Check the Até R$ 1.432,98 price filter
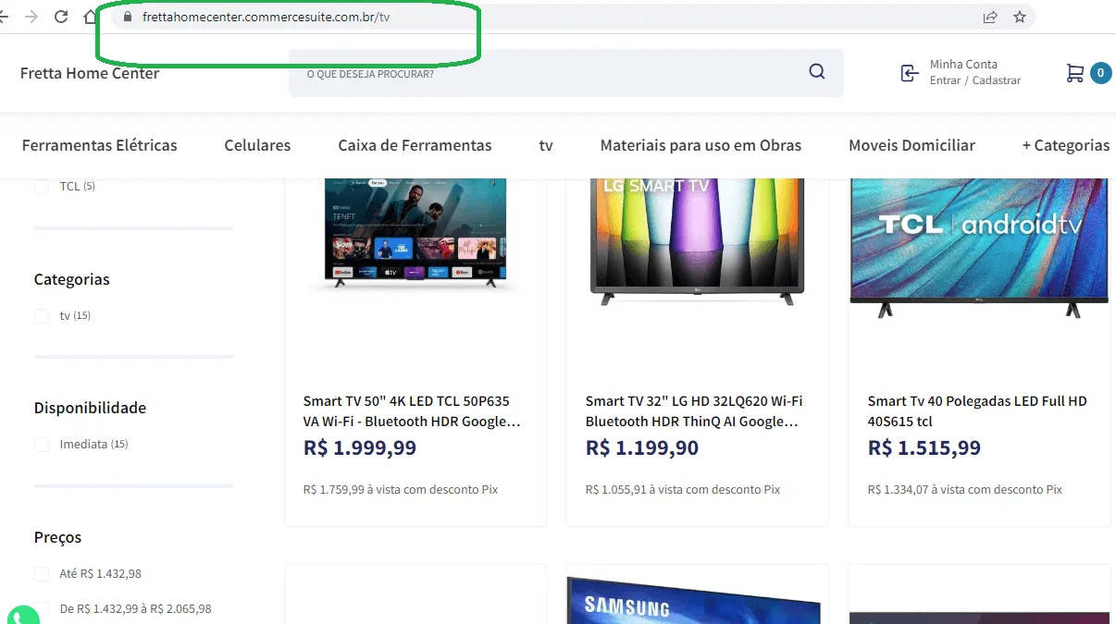Viewport: 1116px width, 624px height. click(42, 574)
